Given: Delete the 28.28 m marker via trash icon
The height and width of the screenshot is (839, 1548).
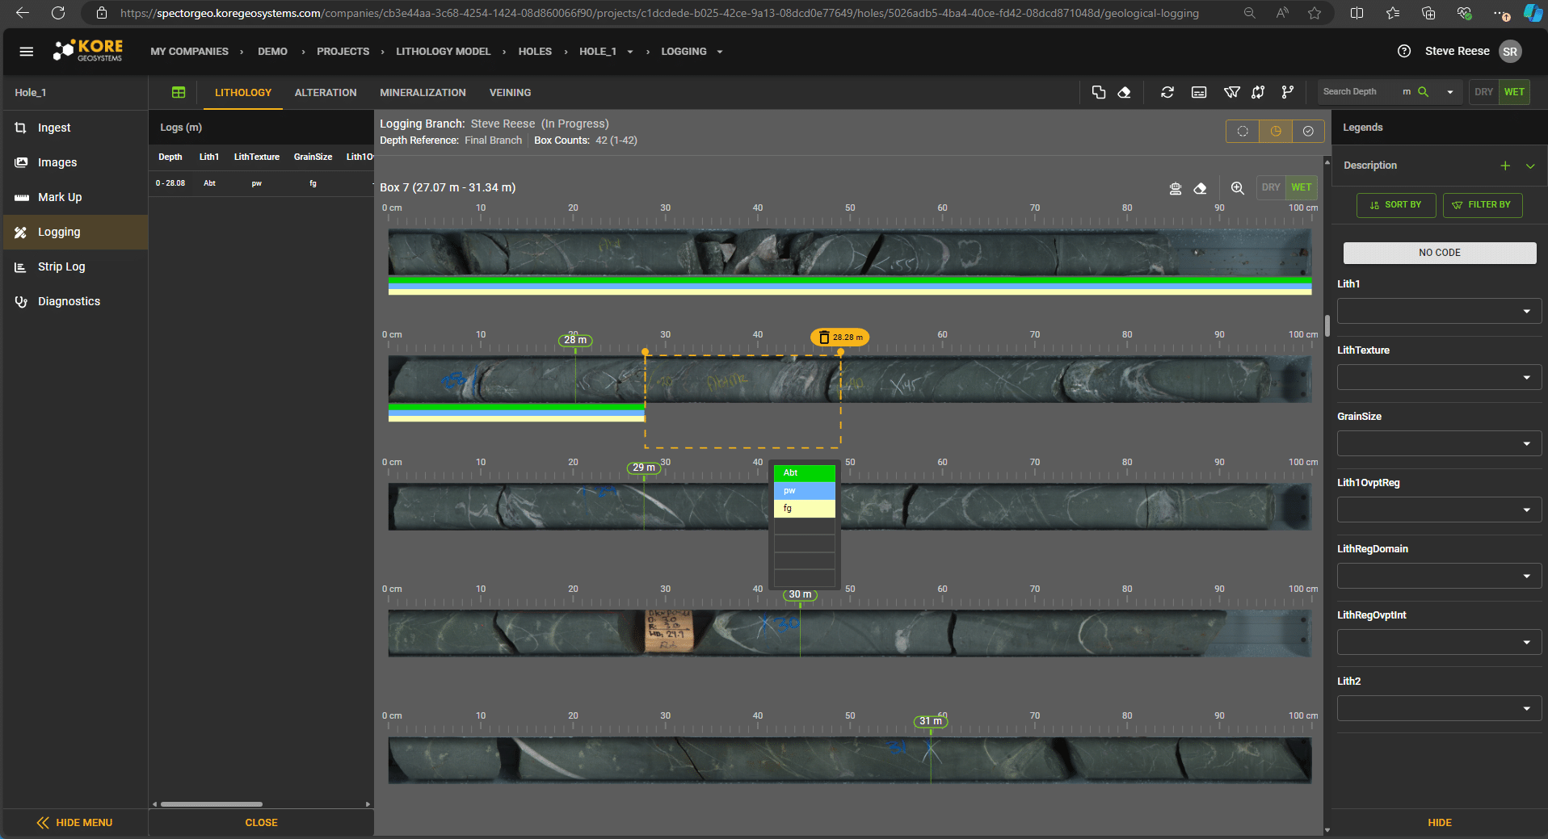Looking at the screenshot, I should coord(824,338).
